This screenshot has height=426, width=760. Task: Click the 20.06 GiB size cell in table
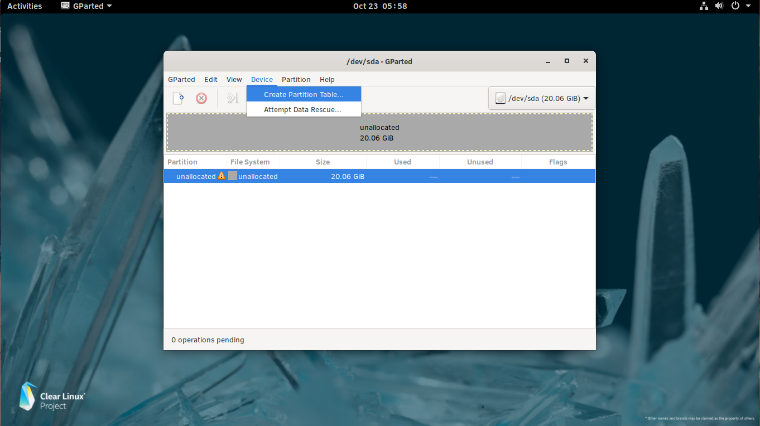pyautogui.click(x=348, y=176)
